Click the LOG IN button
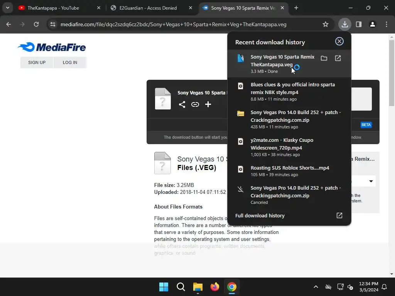Viewport: 395px width, 296px height. (70, 62)
